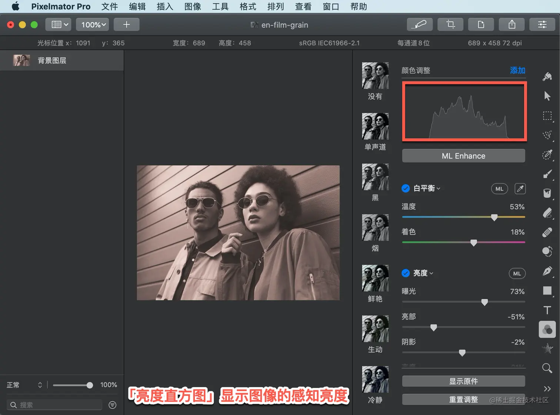Image resolution: width=560 pixels, height=415 pixels.
Task: Select the Erase tool
Action: [x=547, y=213]
